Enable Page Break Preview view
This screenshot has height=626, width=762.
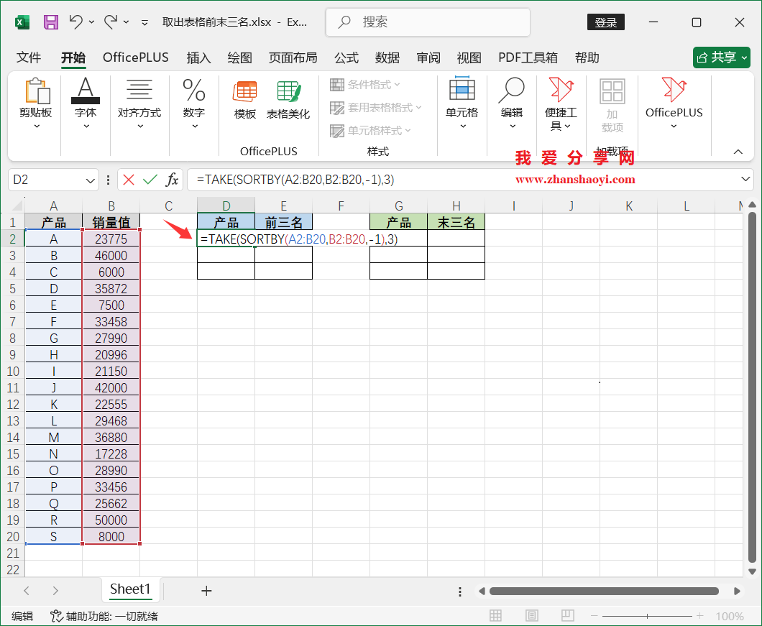click(567, 615)
